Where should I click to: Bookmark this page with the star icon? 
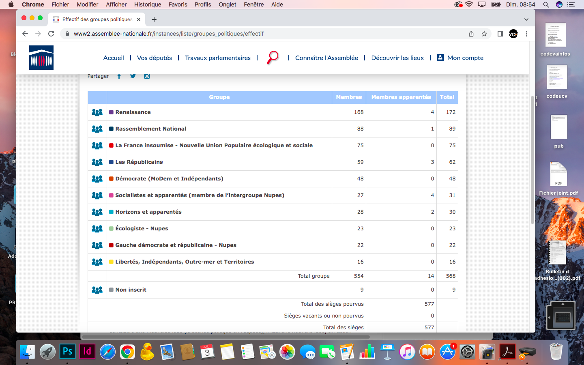point(484,34)
